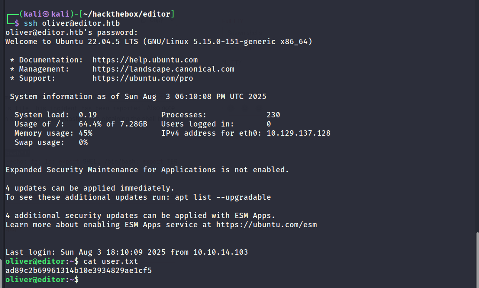The width and height of the screenshot is (479, 288).
Task: Click the Processes count 230
Action: 273,115
